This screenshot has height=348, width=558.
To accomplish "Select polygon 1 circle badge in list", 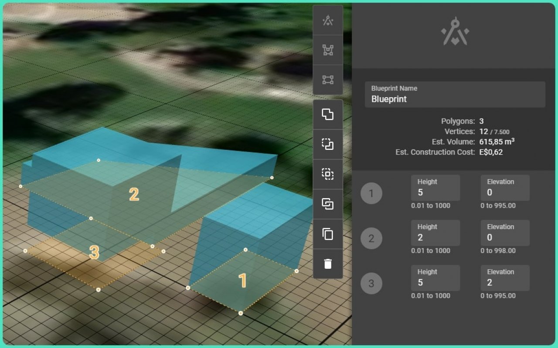I will click(x=371, y=193).
